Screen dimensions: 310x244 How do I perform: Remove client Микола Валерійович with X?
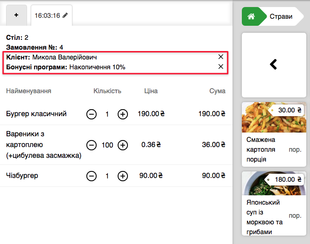point(221,57)
